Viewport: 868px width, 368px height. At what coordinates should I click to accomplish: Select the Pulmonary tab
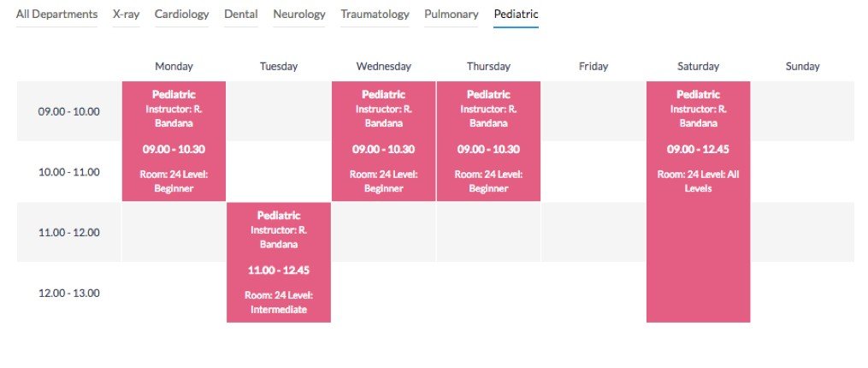tap(452, 15)
